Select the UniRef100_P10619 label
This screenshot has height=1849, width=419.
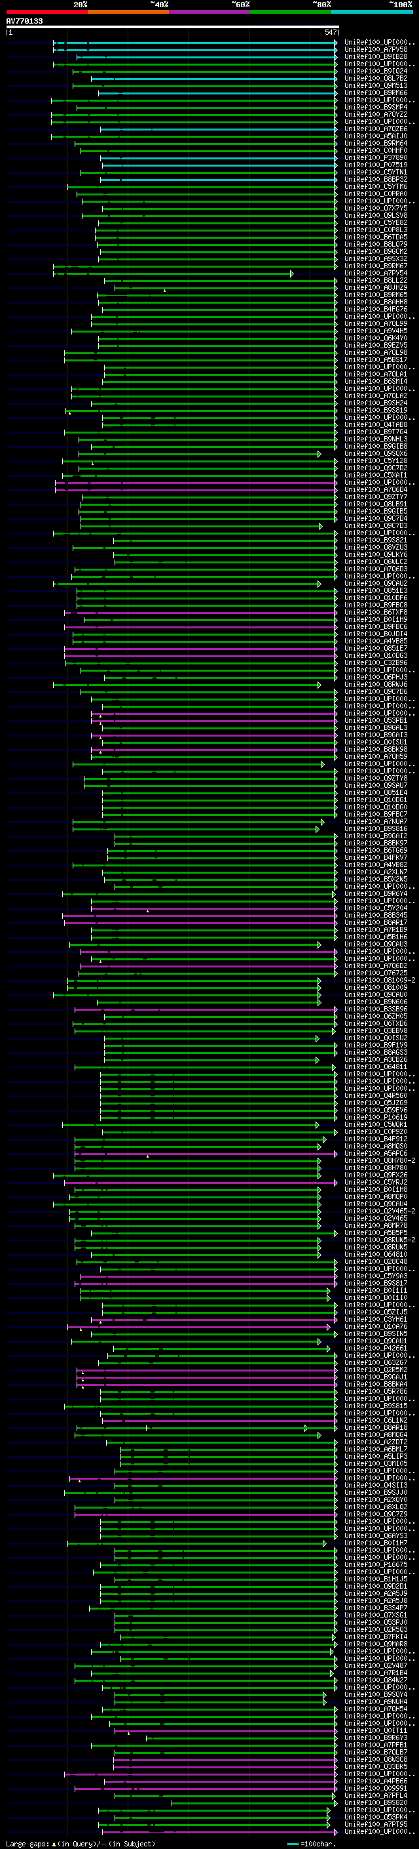tap(376, 1117)
